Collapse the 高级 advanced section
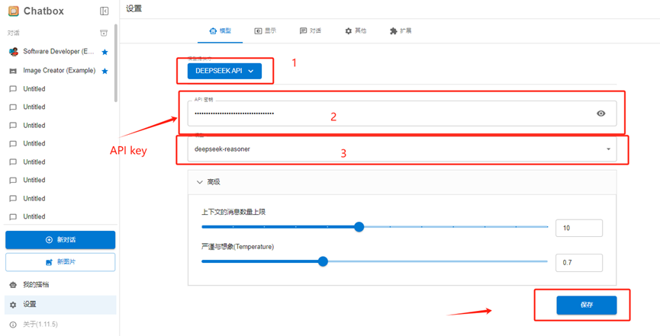The height and width of the screenshot is (336, 660). [x=402, y=182]
